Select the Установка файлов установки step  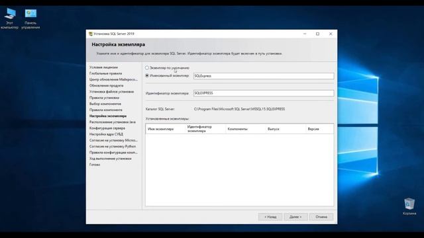pyautogui.click(x=112, y=92)
